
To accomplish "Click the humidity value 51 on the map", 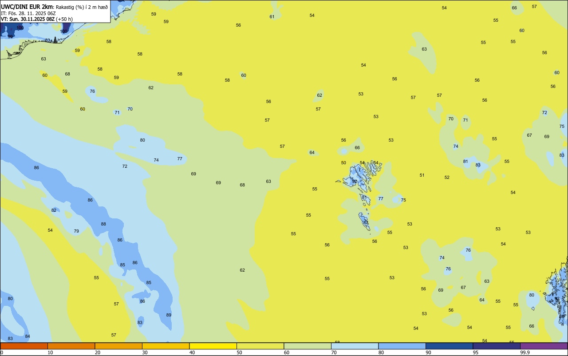I will click(x=422, y=175).
